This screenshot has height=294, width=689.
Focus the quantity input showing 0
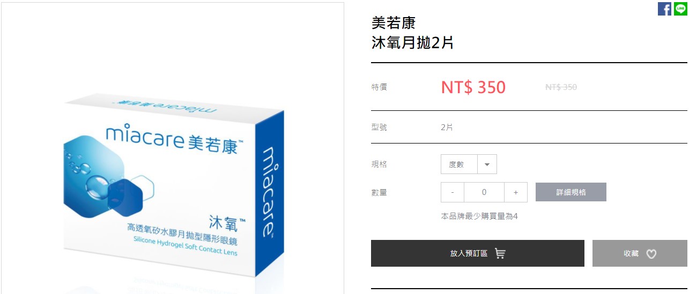(x=484, y=192)
